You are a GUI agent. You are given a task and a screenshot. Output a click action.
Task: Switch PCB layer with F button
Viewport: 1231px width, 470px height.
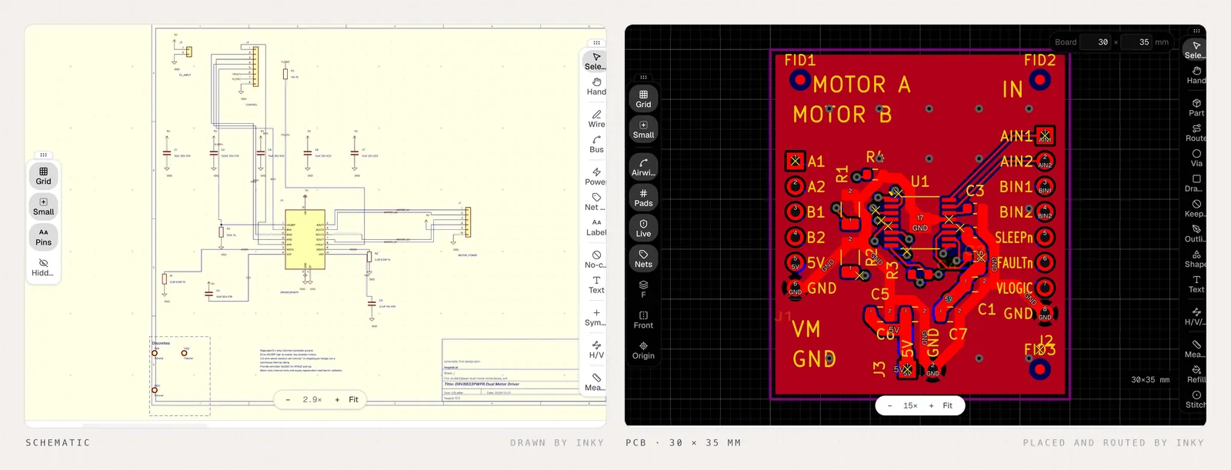click(x=643, y=289)
